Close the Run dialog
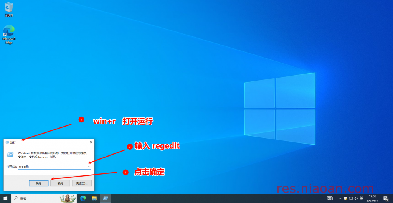The width and height of the screenshot is (393, 203). click(91, 142)
